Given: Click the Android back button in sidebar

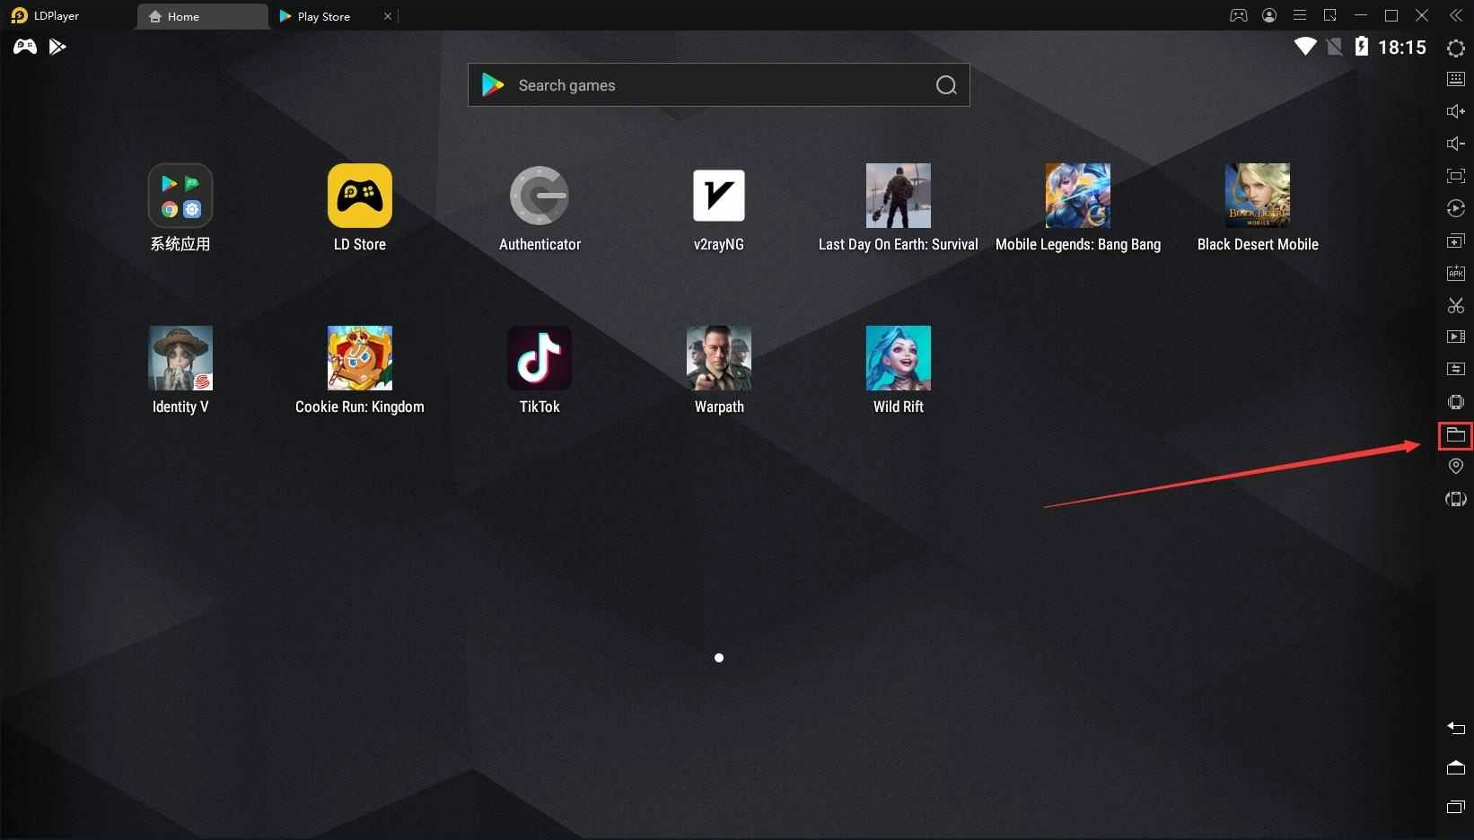Looking at the screenshot, I should [x=1455, y=727].
